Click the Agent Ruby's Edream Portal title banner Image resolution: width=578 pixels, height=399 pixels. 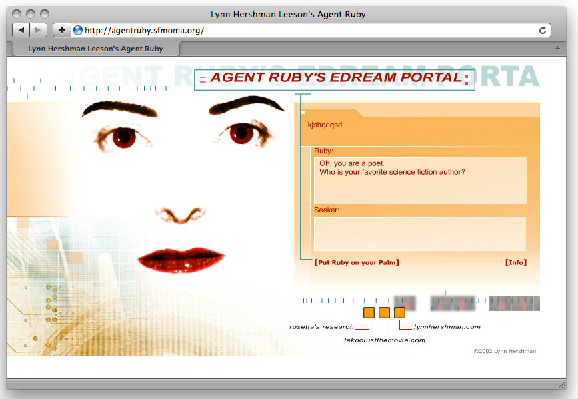click(335, 79)
